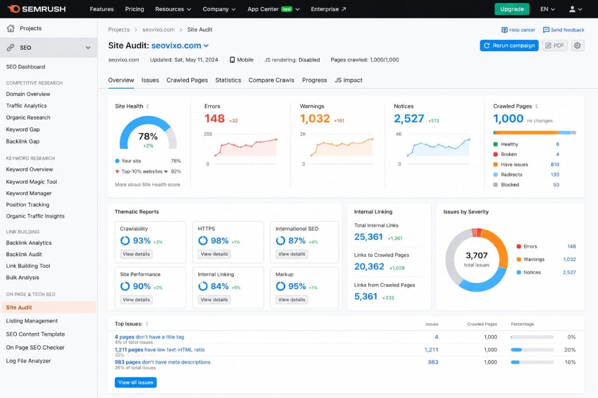Open the EN language selector
The image size is (598, 398).
point(548,9)
